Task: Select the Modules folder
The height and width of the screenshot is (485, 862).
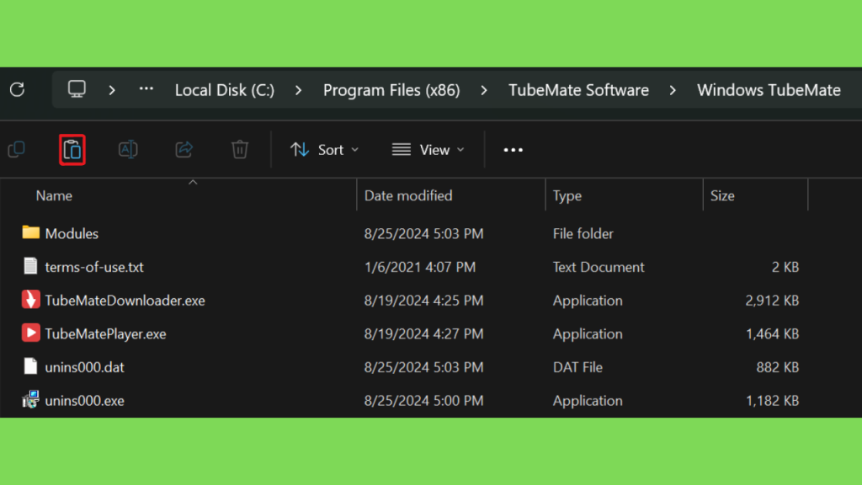Action: pos(72,233)
